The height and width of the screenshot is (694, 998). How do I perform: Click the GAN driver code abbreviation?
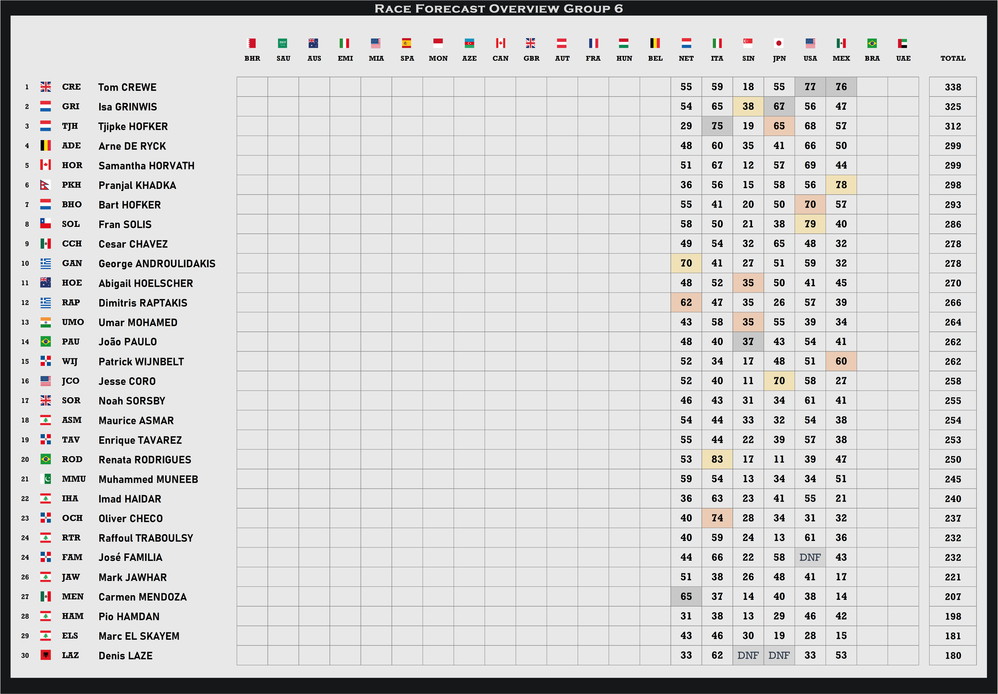(x=72, y=263)
